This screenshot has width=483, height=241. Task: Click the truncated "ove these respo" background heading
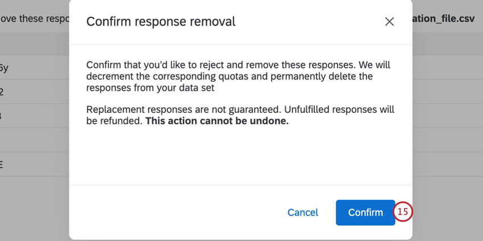pos(34,19)
